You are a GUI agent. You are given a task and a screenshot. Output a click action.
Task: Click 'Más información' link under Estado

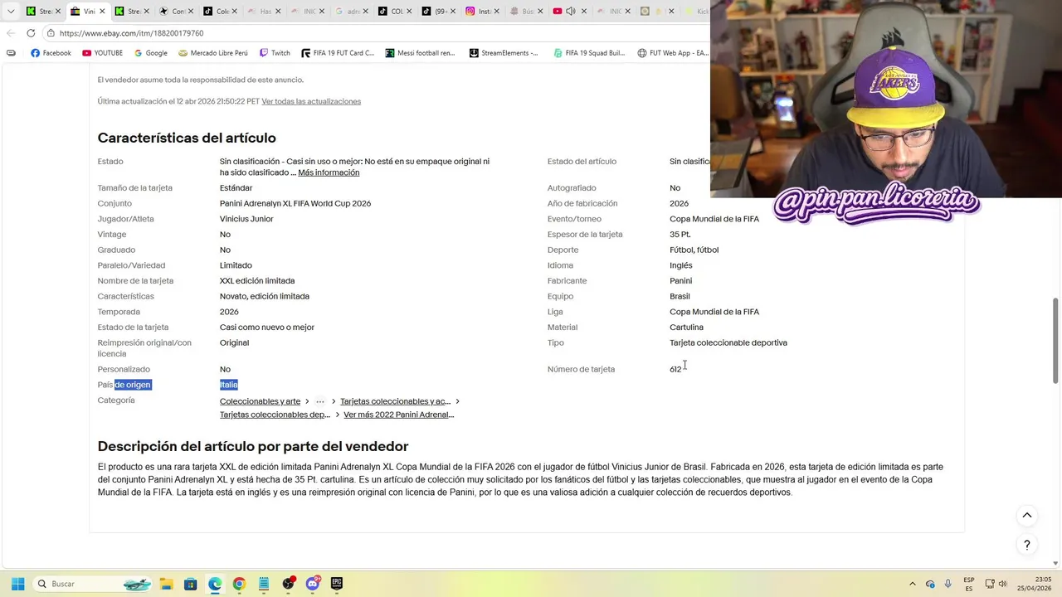coord(329,172)
